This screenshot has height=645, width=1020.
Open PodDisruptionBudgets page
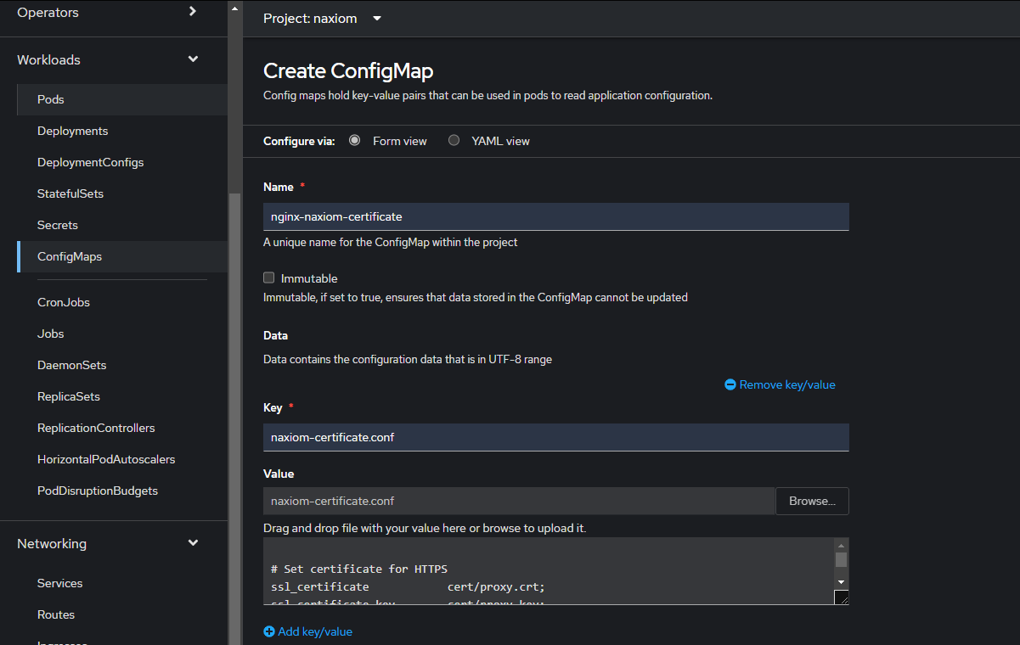tap(122, 491)
